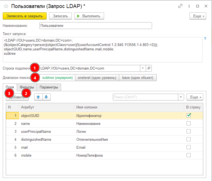The image size is (212, 181).
Task: Select the userPrincipalName attribute cell
Action: pos(46,131)
